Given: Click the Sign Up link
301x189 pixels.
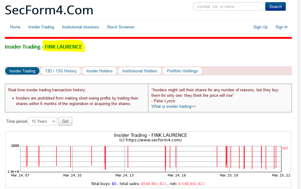Looking at the screenshot, I should click(x=260, y=27).
